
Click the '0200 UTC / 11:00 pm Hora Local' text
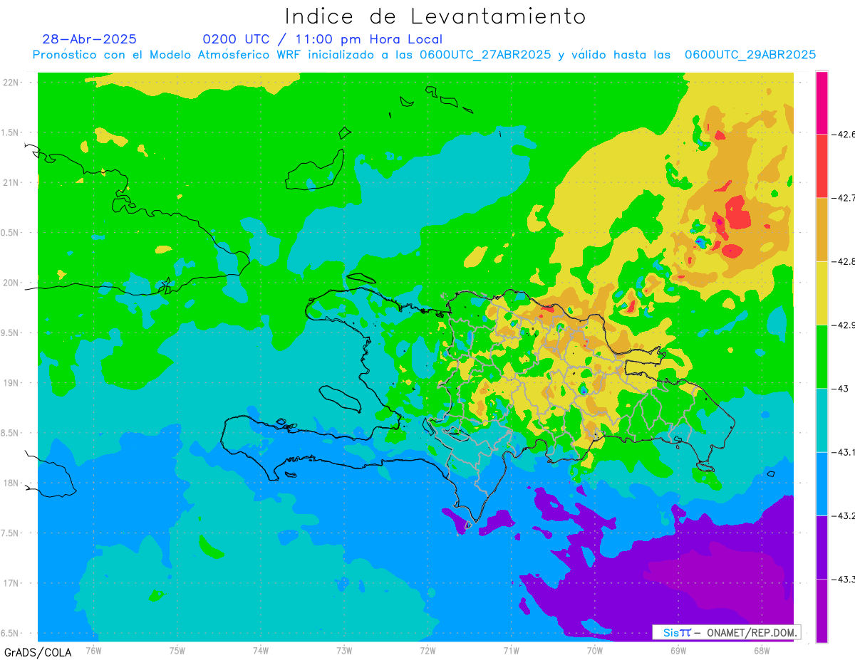tap(323, 39)
